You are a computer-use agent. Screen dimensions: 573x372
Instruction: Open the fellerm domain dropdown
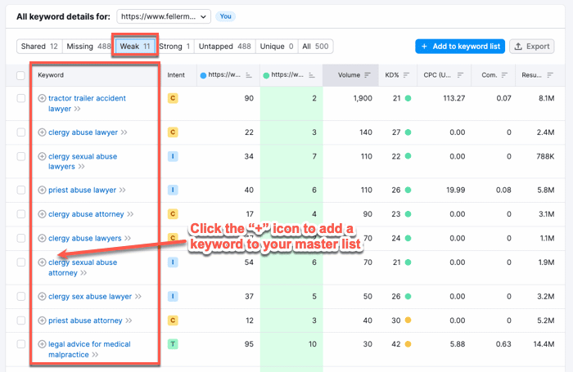point(164,16)
